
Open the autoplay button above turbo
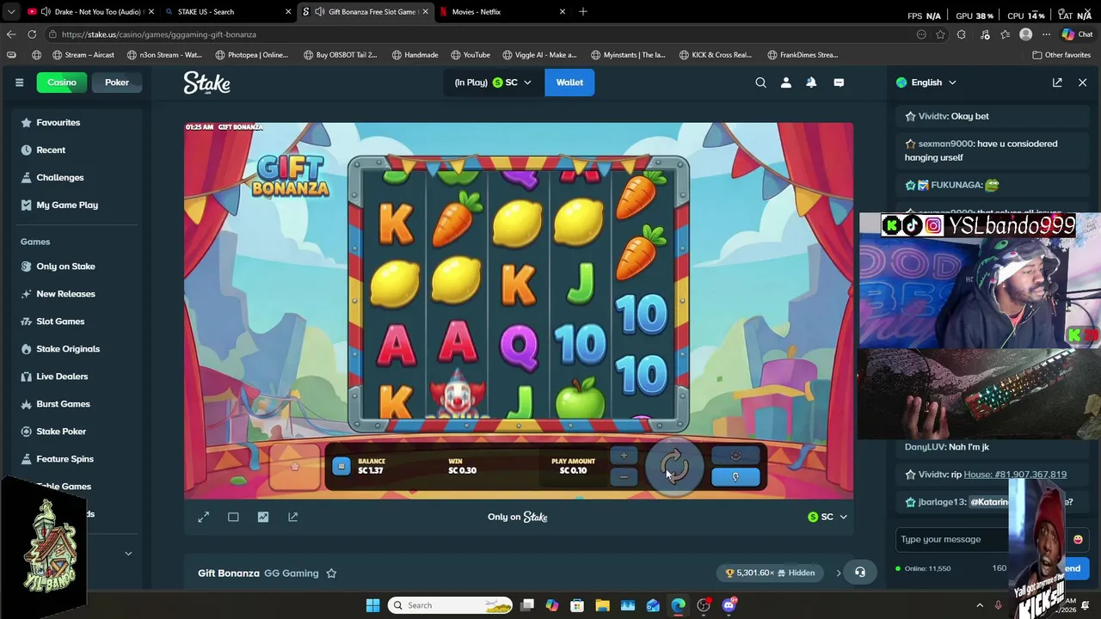point(735,456)
